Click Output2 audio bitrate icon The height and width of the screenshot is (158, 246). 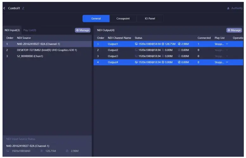179,50
